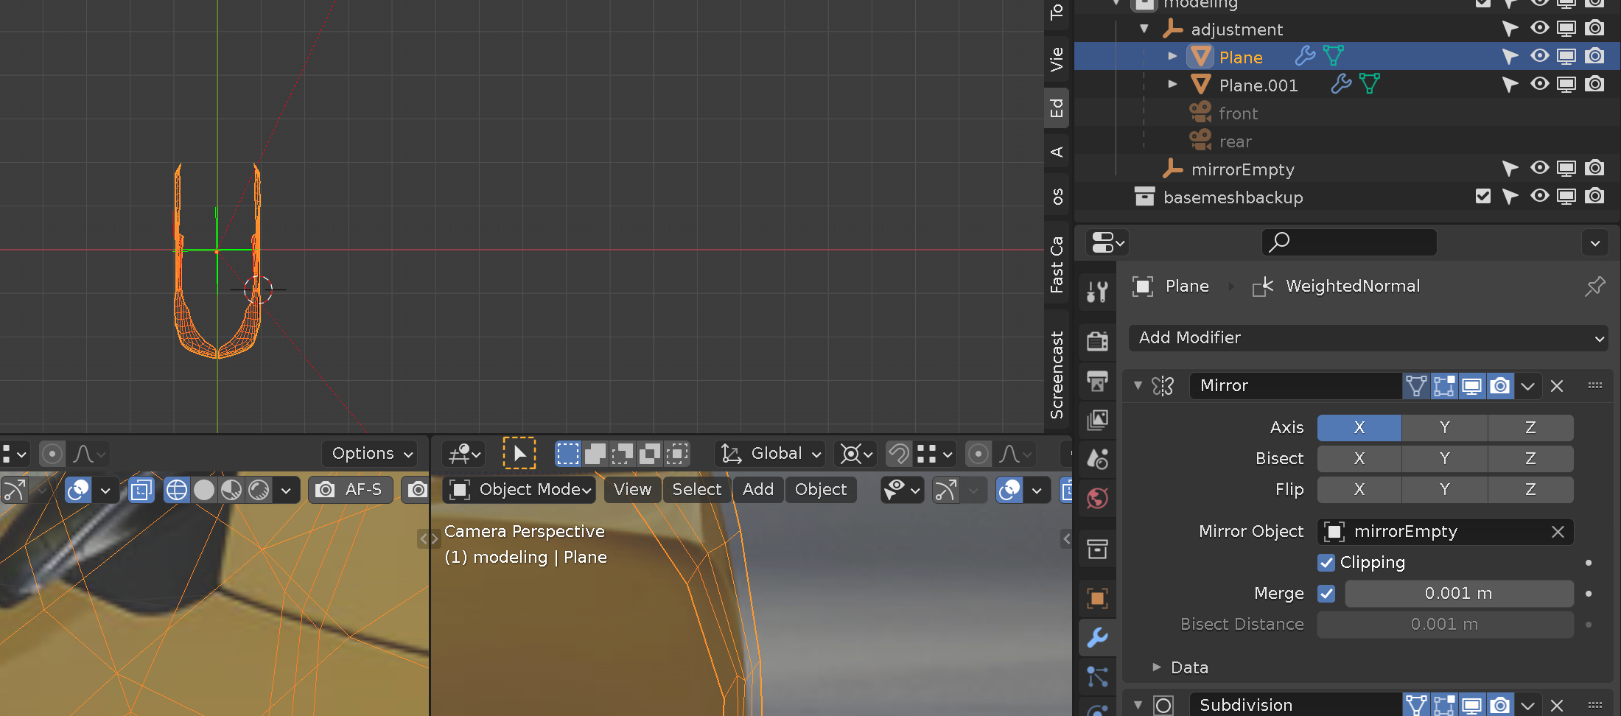
Task: Choose the Set new selection mode
Action: (567, 453)
